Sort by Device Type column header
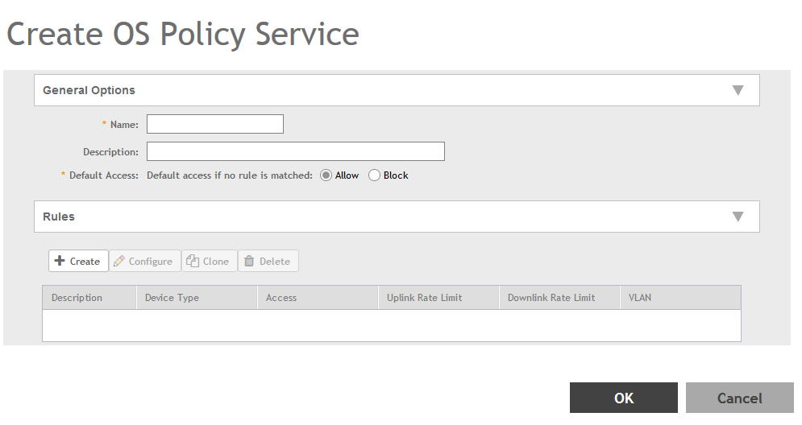The image size is (802, 425). [172, 298]
